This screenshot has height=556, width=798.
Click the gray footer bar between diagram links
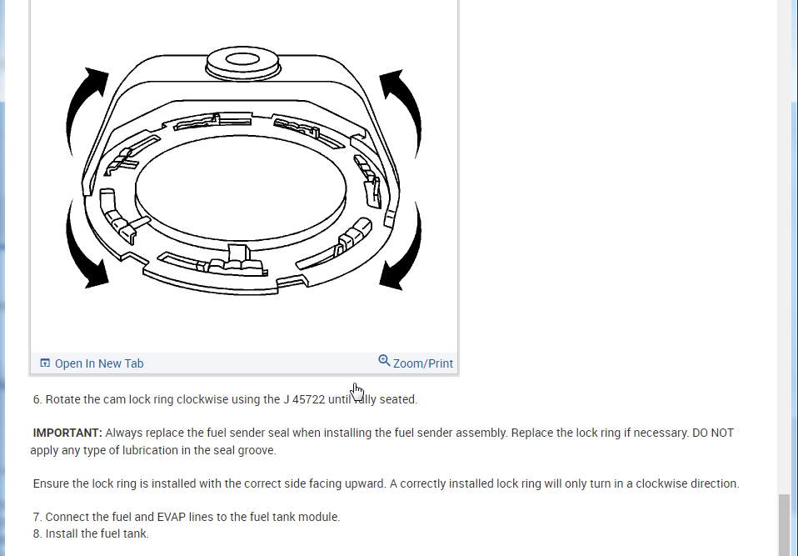(261, 363)
